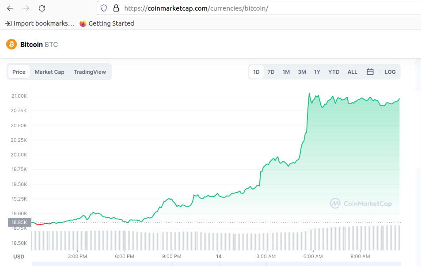The height and width of the screenshot is (266, 421).
Task: Click the 20.00K axis label
Action: coord(19,155)
